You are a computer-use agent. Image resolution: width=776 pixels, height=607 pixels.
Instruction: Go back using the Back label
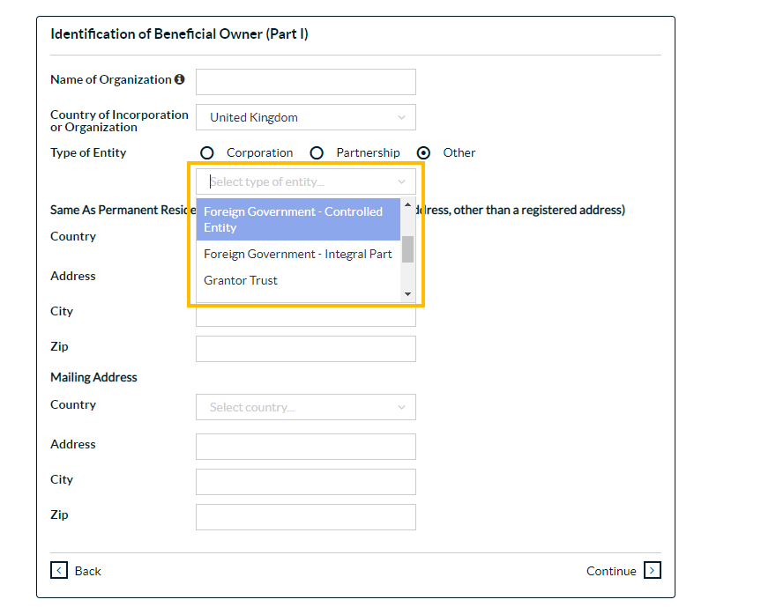(87, 571)
